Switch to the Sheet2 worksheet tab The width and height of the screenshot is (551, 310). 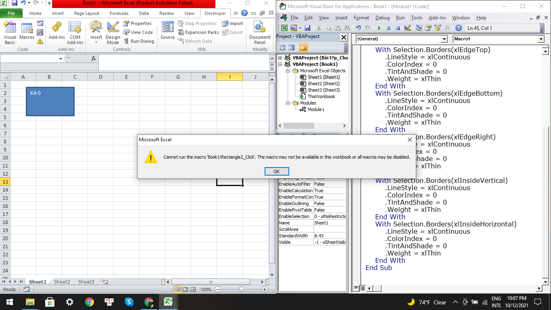[62, 282]
